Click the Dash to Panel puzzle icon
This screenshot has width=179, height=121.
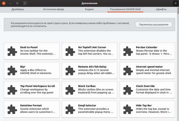(x=12, y=51)
